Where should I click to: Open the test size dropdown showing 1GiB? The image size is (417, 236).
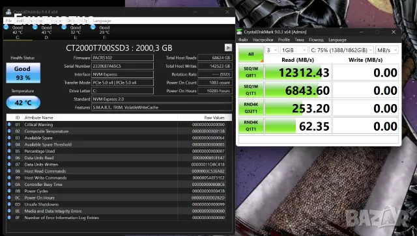(x=294, y=50)
